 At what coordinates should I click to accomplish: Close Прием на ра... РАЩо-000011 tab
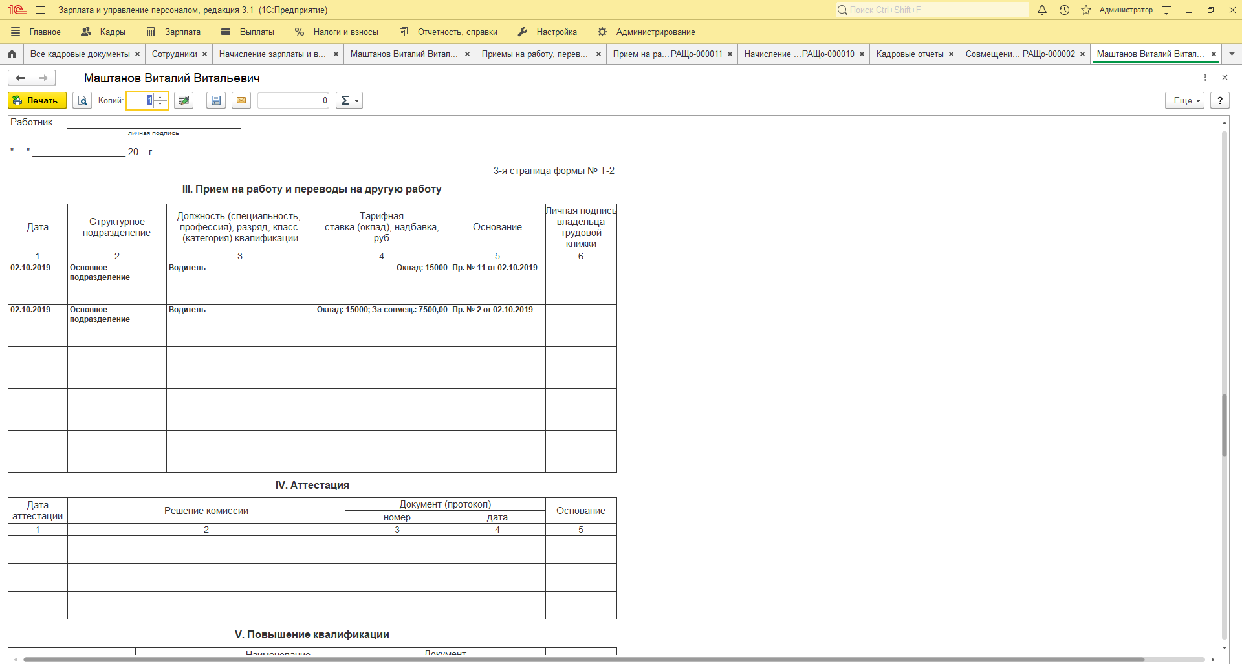coord(730,54)
